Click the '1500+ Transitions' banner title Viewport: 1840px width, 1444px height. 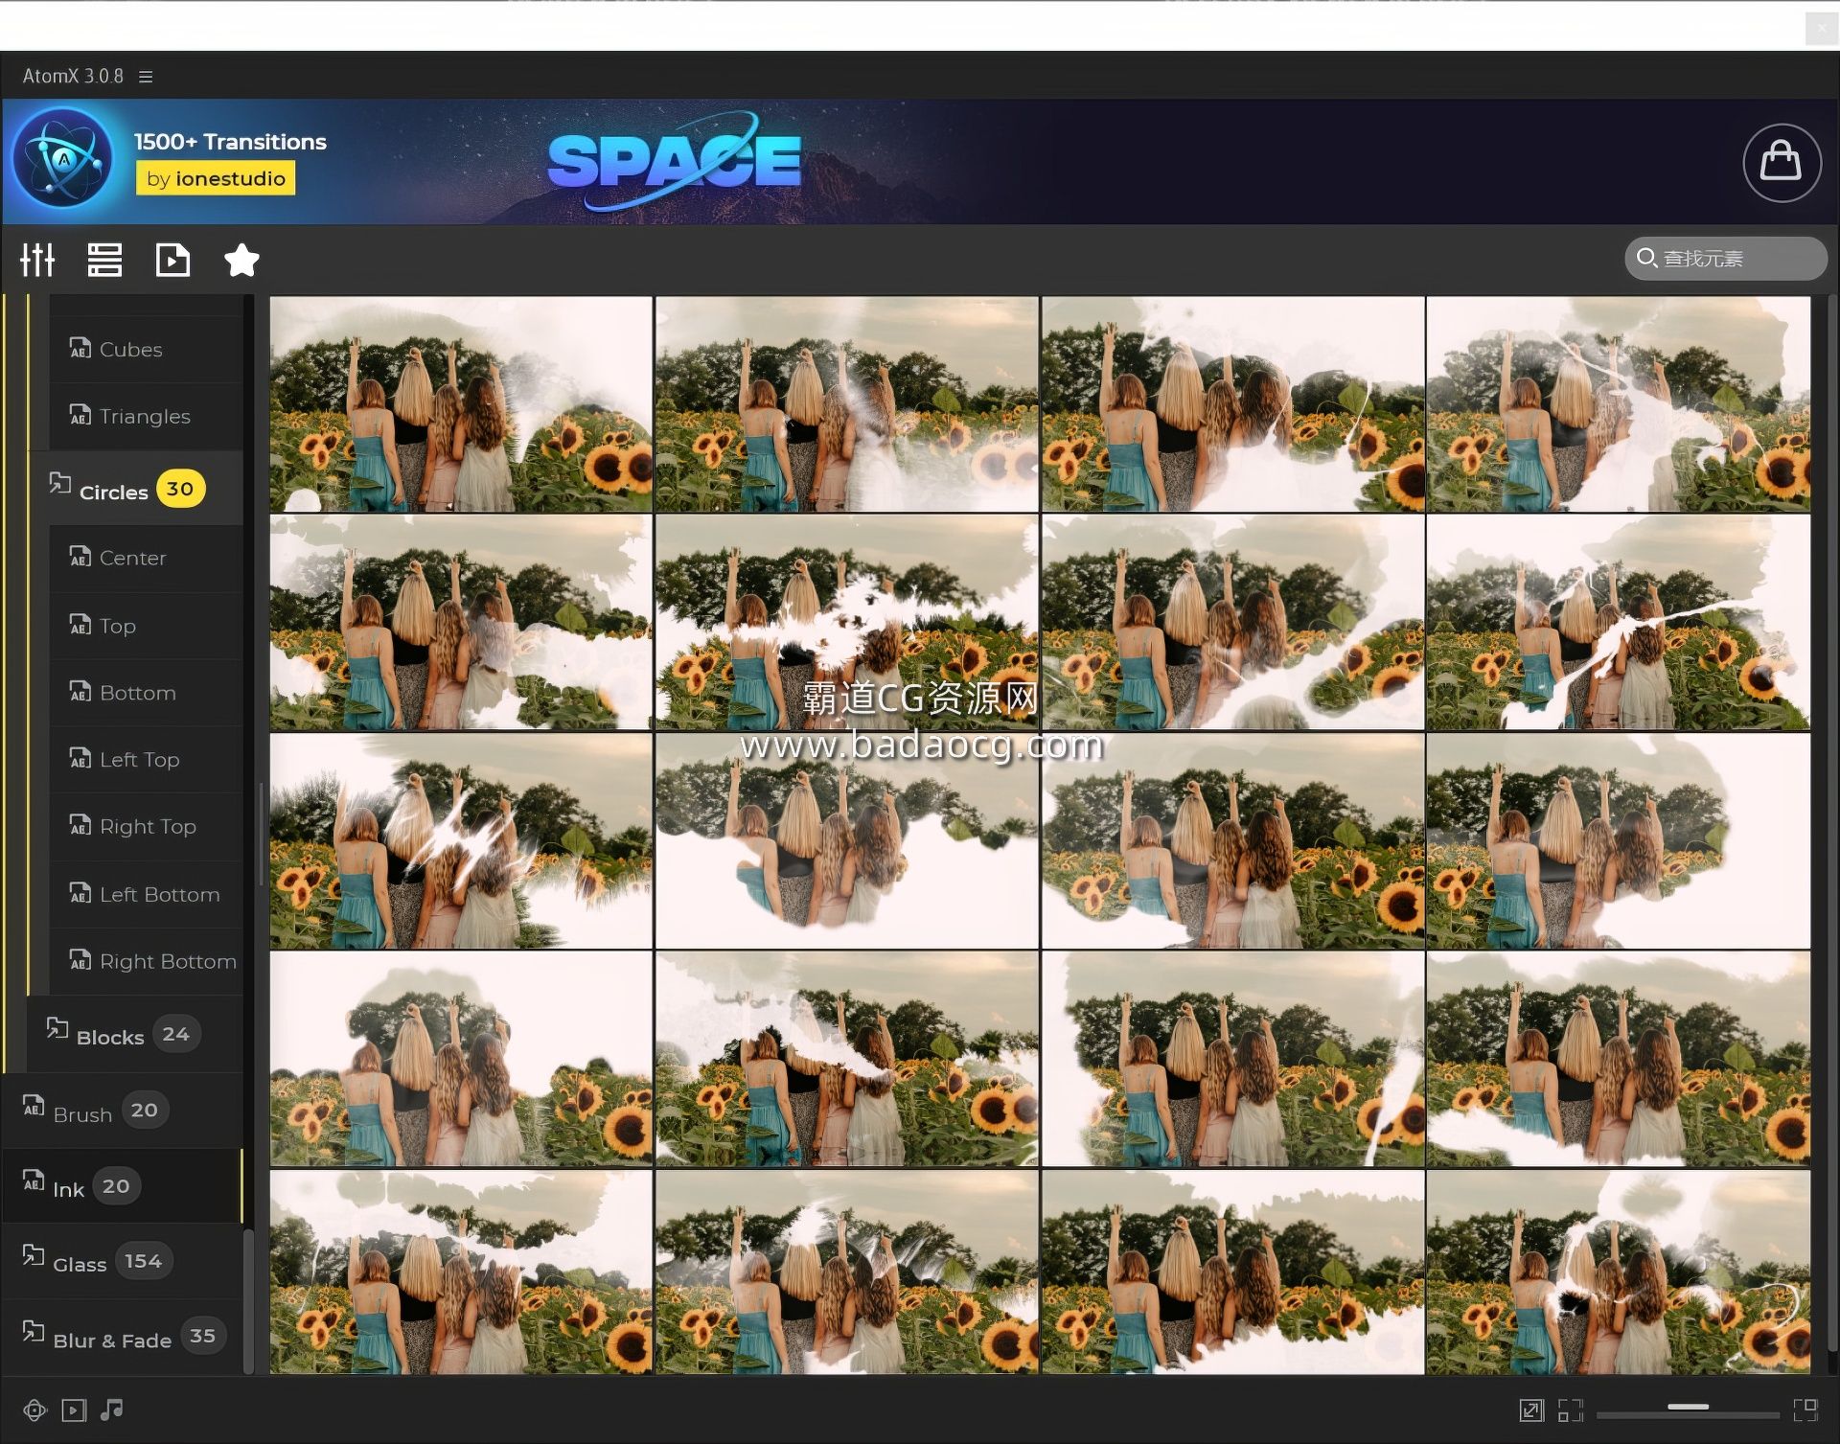pos(230,142)
